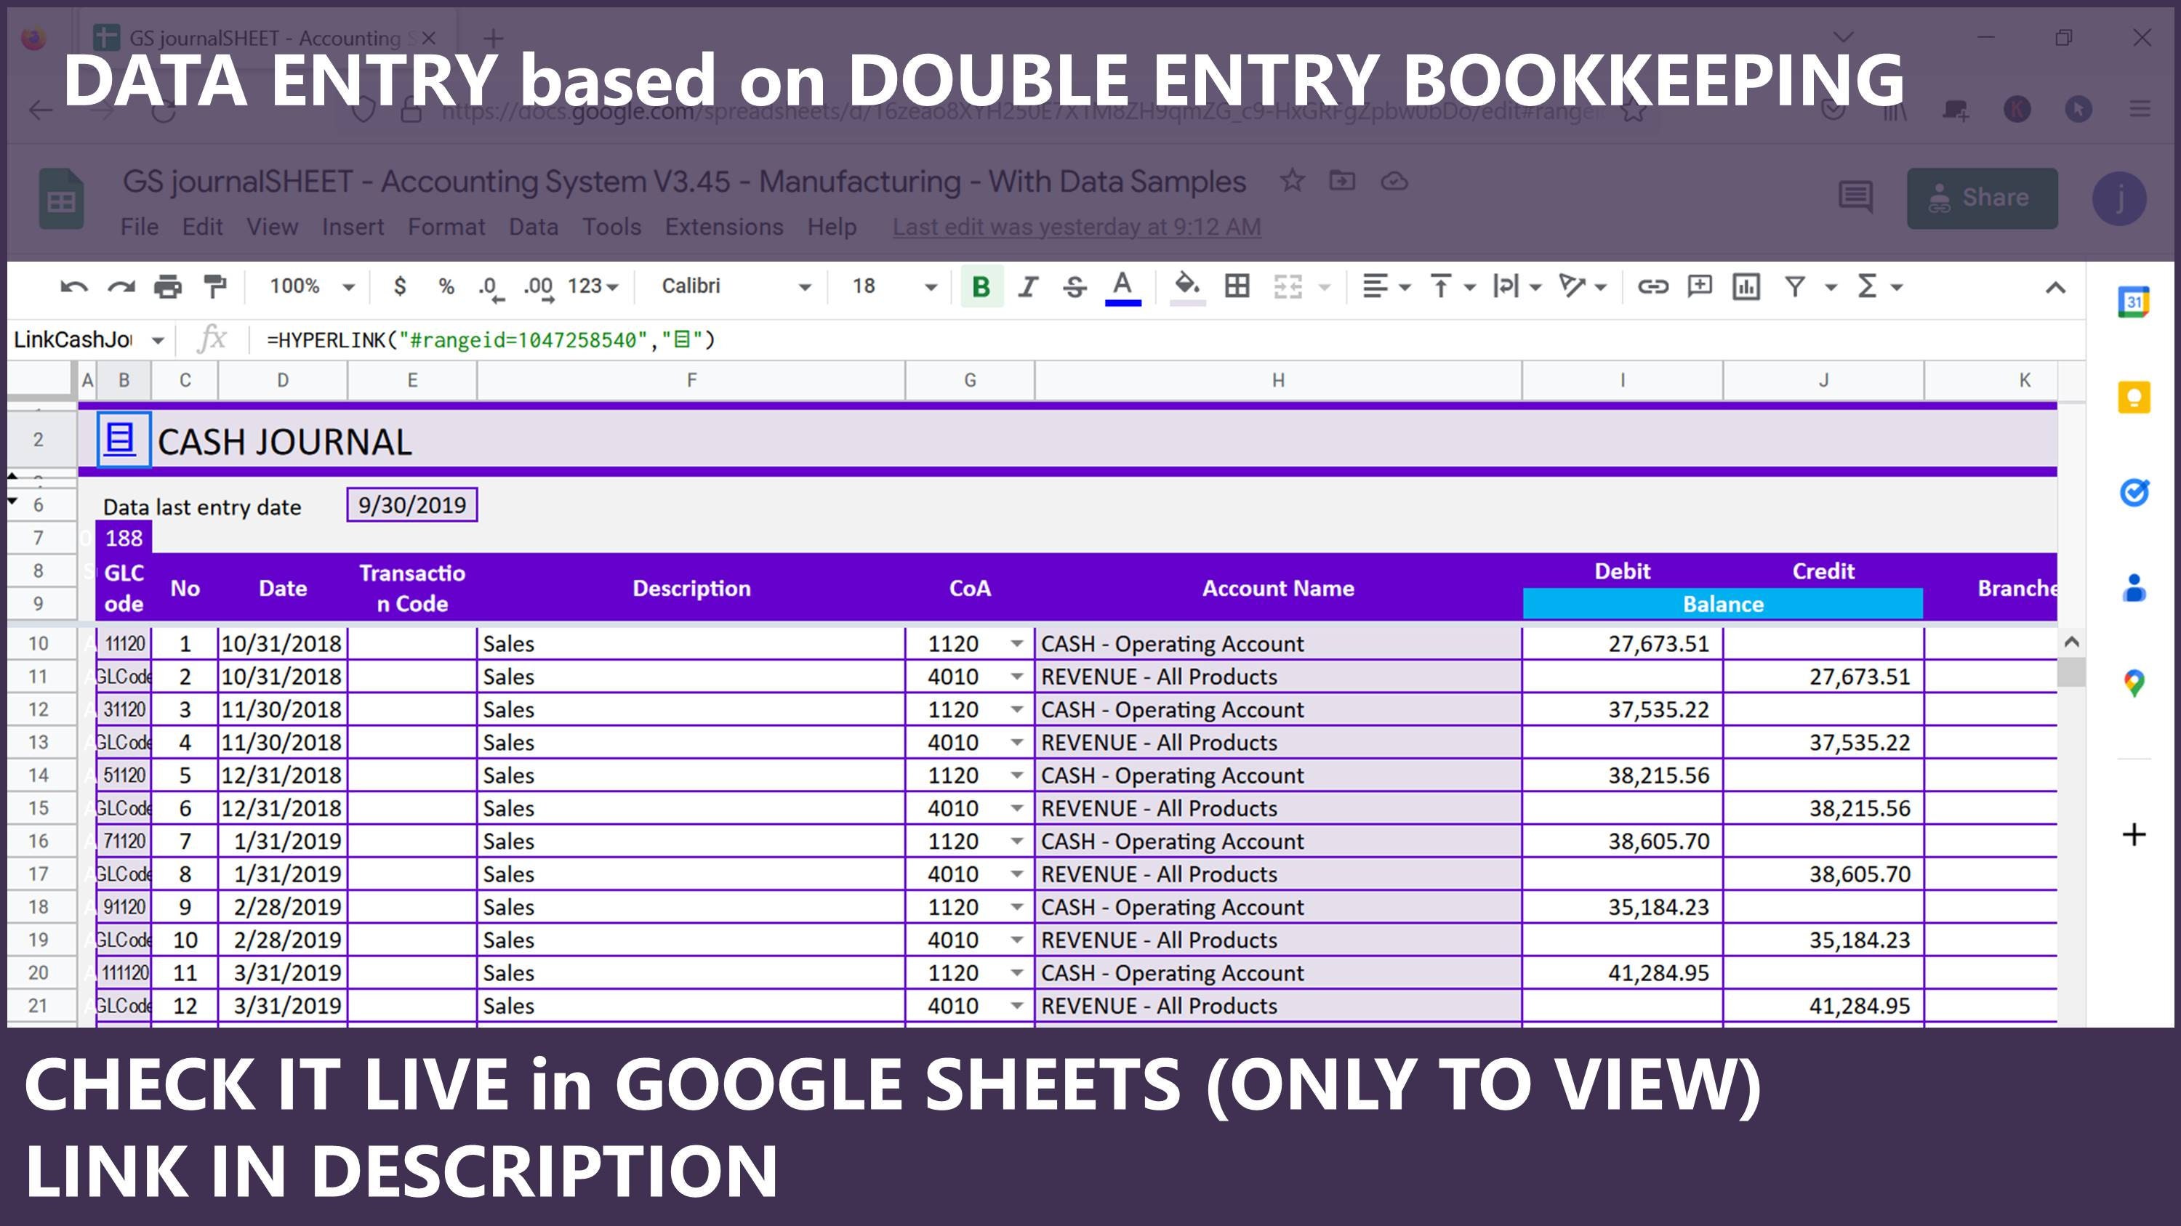Viewport: 2181px width, 1226px height.
Task: Toggle bold formatting
Action: [981, 287]
